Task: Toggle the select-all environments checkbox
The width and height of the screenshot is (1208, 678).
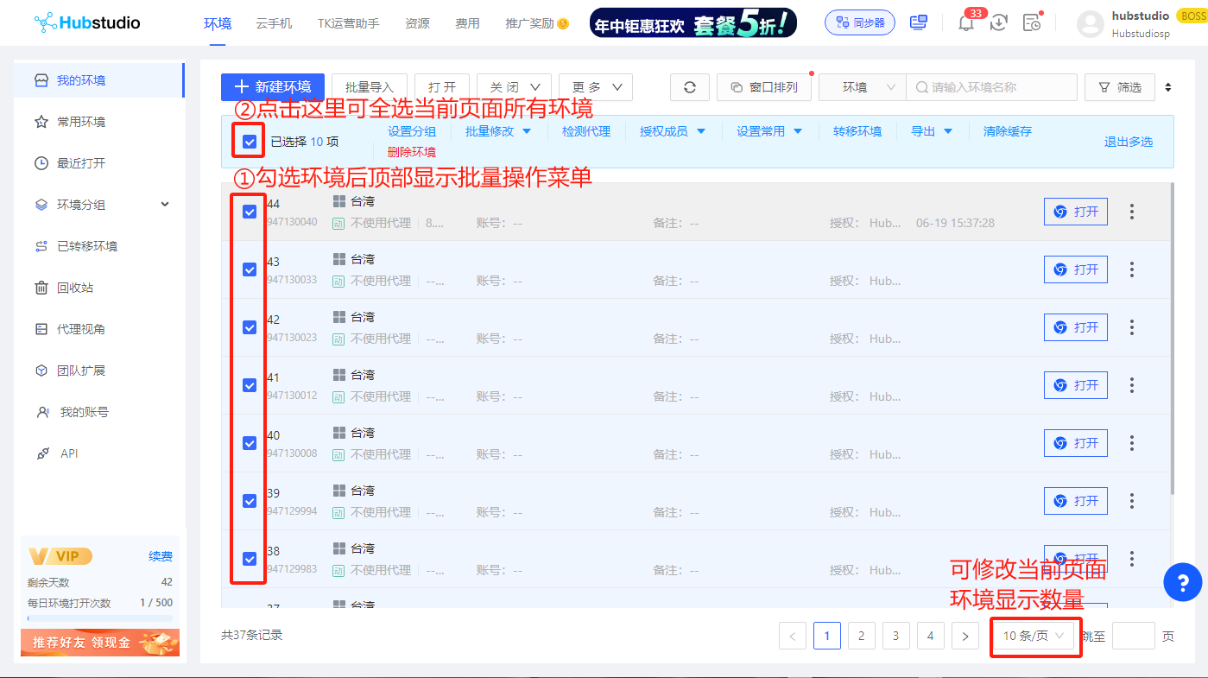Action: (250, 142)
